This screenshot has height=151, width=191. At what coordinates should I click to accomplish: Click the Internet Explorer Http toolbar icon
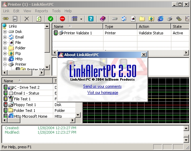[x=160, y=19]
